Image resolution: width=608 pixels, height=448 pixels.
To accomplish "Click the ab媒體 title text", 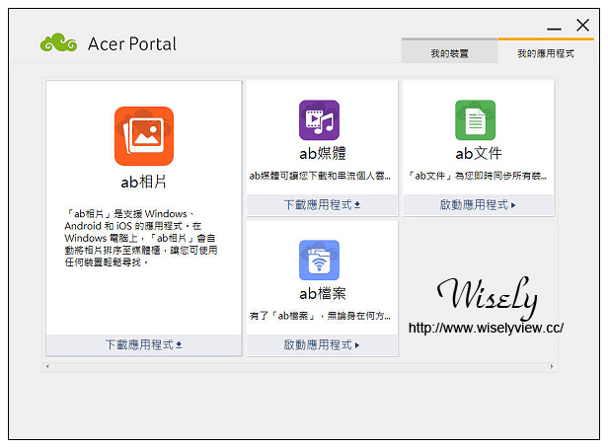I will pos(323,154).
